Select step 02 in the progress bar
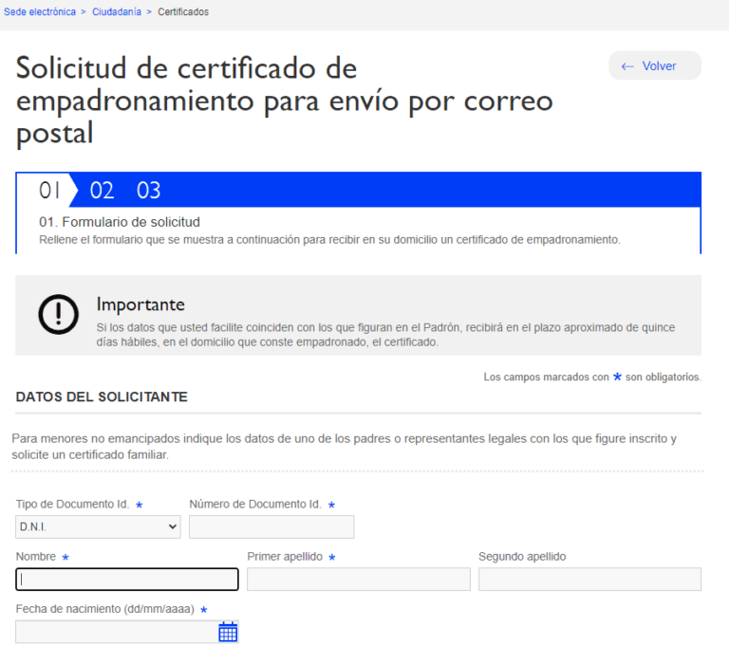The image size is (729, 645). click(x=102, y=190)
